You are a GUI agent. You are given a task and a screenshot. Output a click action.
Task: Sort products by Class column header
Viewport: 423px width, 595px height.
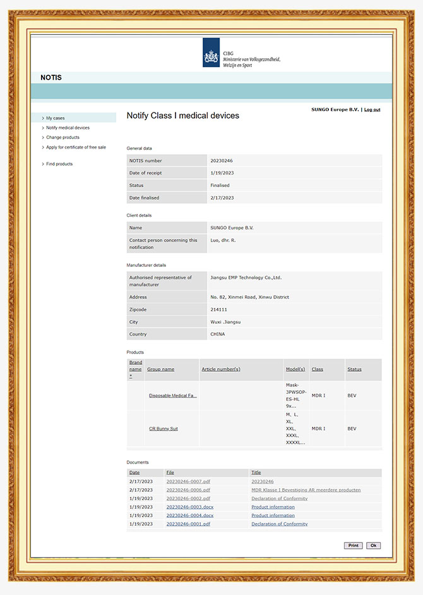pos(317,369)
